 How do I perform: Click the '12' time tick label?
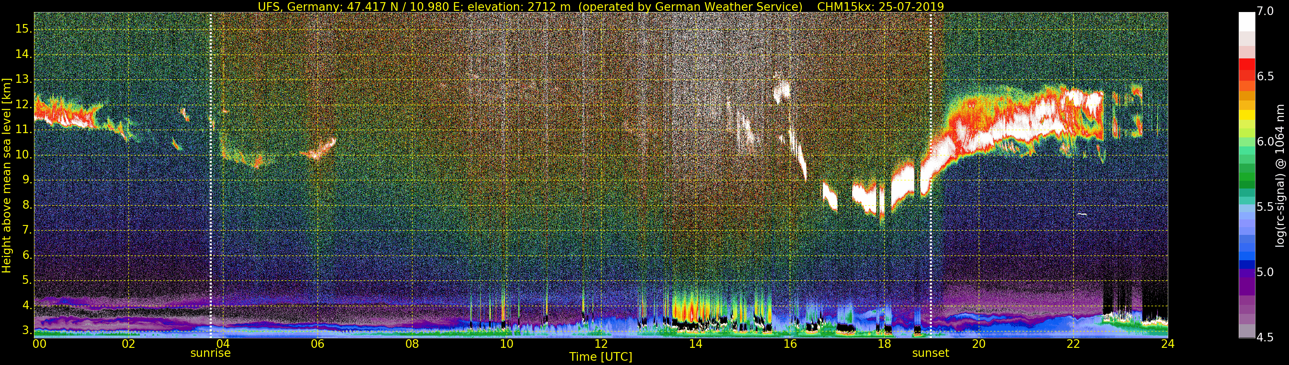coord(601,344)
